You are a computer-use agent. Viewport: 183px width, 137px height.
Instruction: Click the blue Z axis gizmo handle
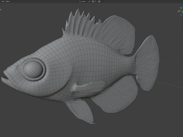point(181,8)
